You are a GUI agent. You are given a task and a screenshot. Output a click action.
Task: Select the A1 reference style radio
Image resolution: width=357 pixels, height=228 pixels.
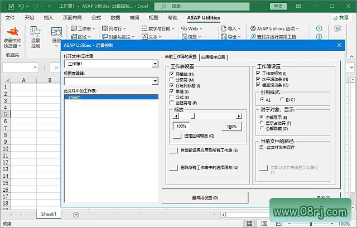tap(262, 99)
